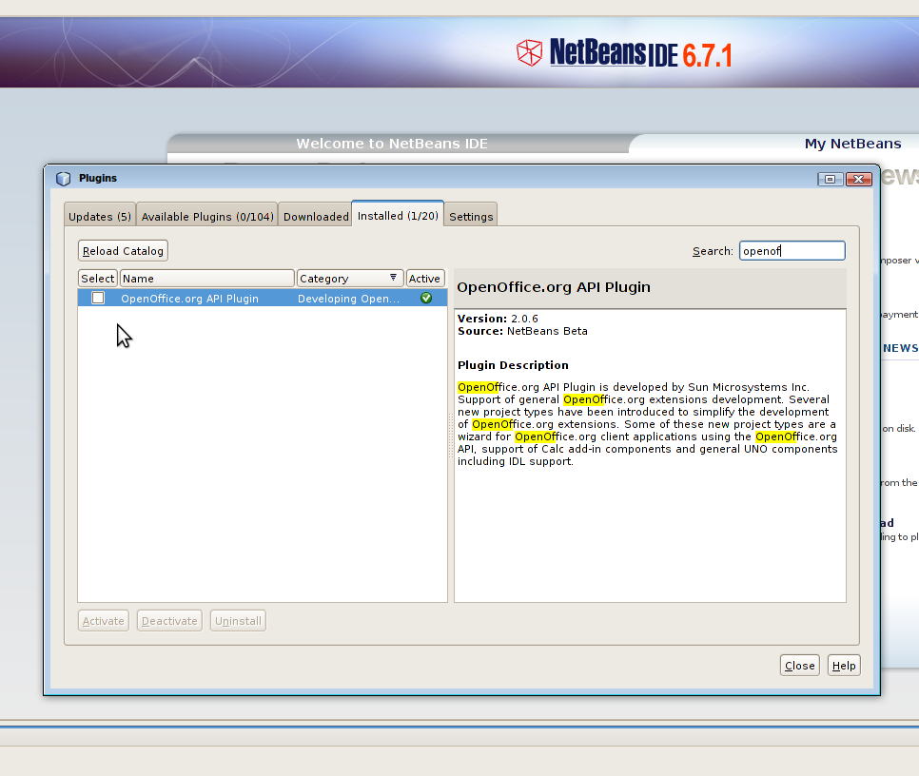
Task: Click the Uninstall button
Action: click(238, 621)
